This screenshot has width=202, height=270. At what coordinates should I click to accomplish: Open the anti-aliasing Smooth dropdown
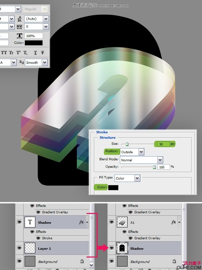44,62
